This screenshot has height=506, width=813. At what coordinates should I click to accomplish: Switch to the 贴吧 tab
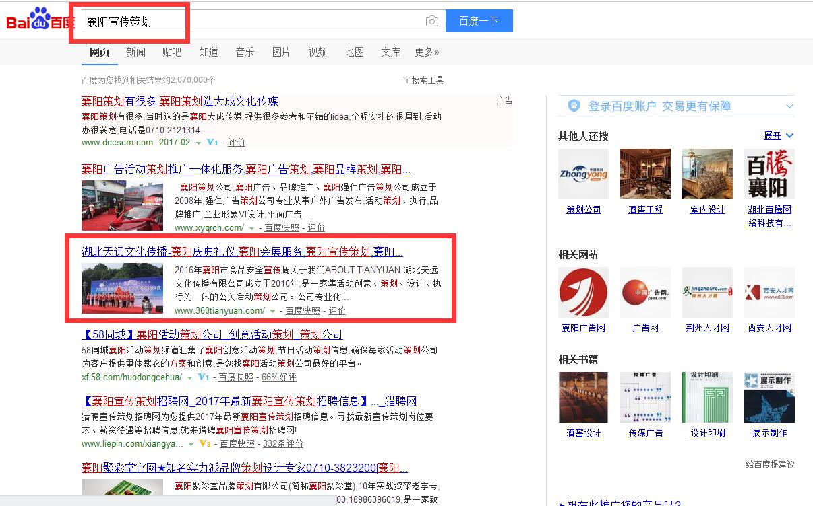[x=172, y=52]
